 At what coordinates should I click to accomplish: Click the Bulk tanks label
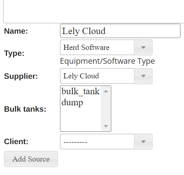pos(25,109)
